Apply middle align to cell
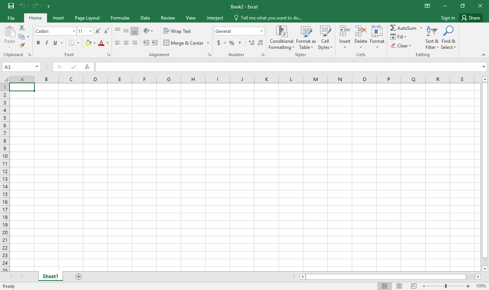Screen dimensions: 489x290 tap(126, 31)
